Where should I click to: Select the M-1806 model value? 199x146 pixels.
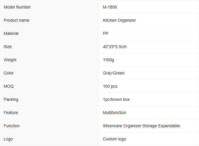click(x=110, y=7)
